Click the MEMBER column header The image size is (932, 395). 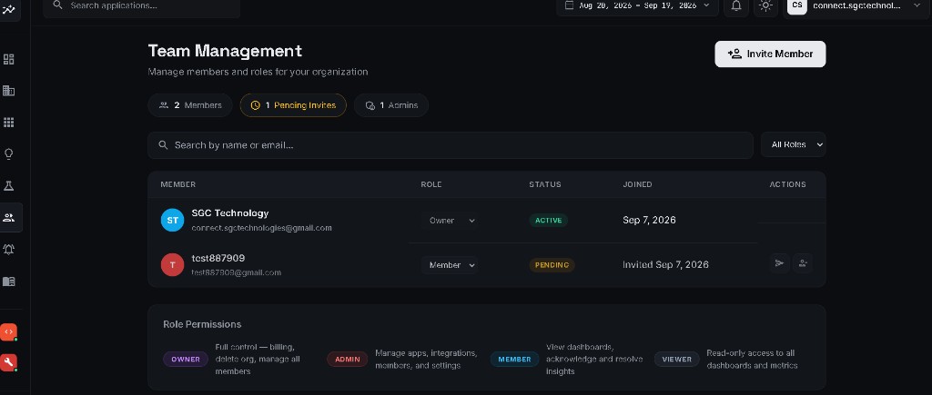tap(177, 184)
